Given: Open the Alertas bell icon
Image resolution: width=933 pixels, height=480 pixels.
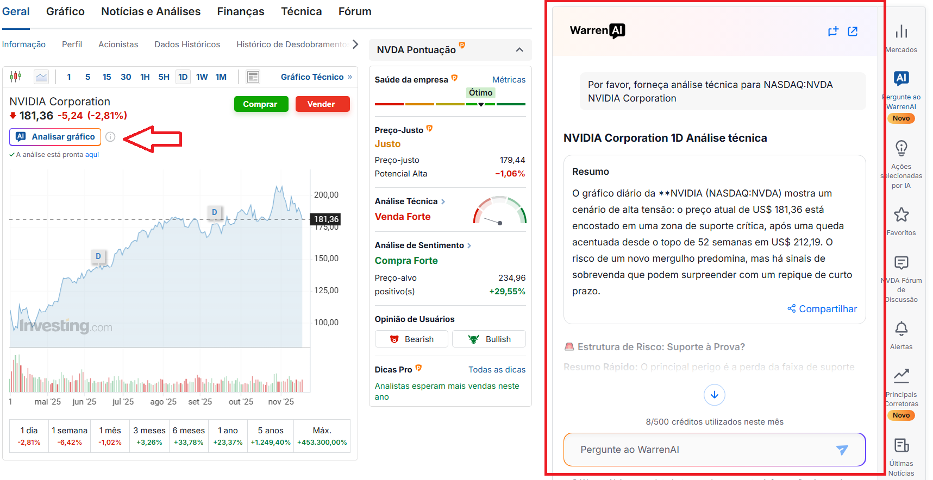Looking at the screenshot, I should coord(901,329).
